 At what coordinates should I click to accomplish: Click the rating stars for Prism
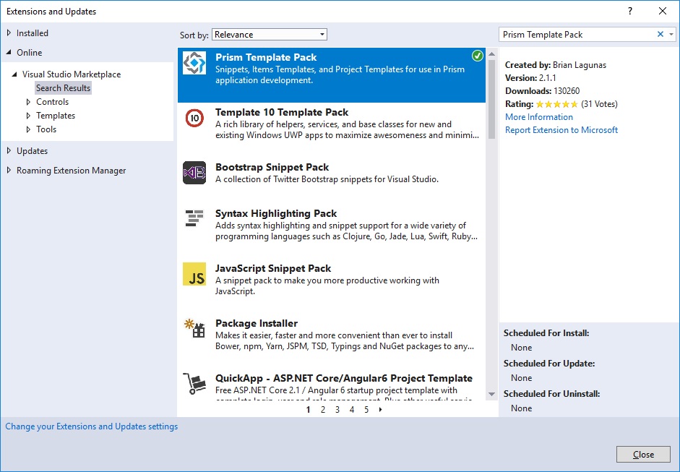click(557, 104)
